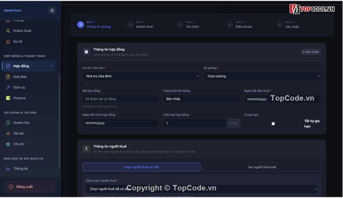Click the Tài sản assets icon
The width and height of the screenshot is (343, 198).
(8, 133)
